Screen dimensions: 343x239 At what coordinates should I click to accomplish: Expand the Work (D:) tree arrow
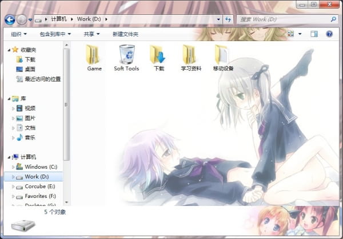(13, 177)
